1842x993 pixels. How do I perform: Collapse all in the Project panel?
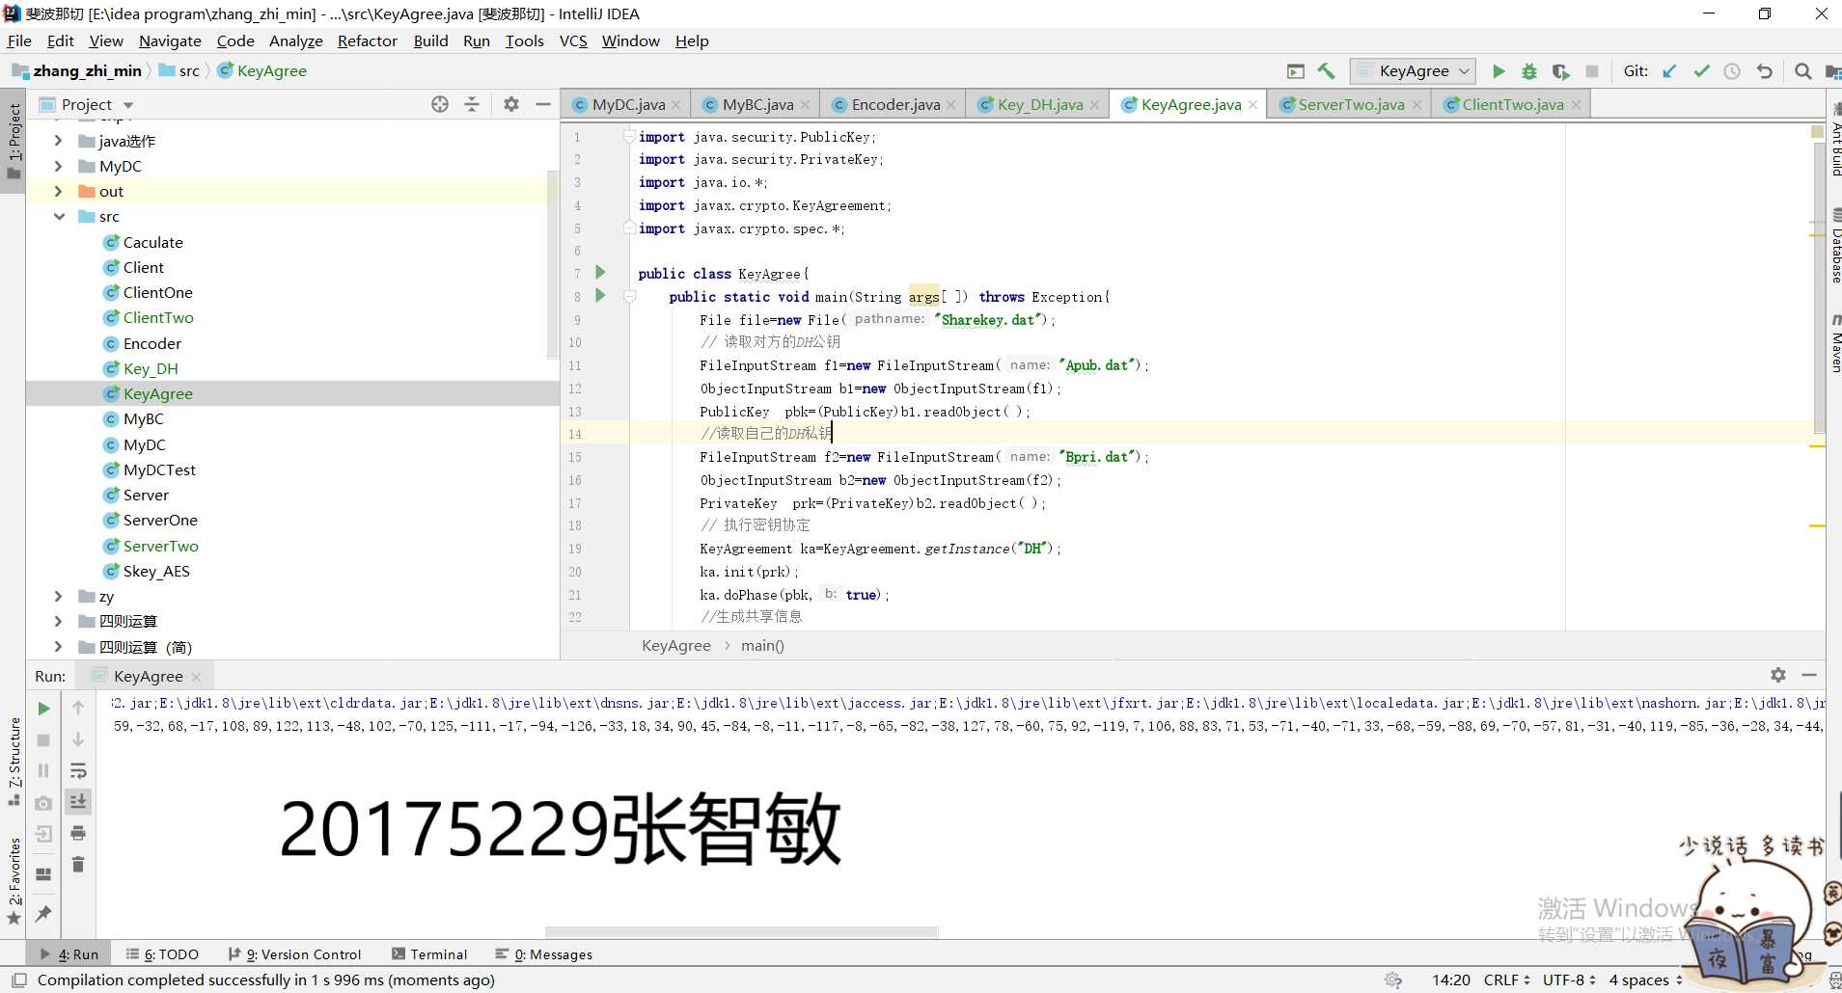coord(472,104)
